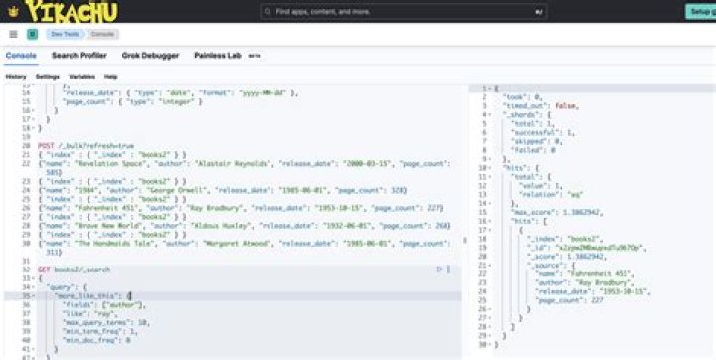Click the max_query_terms: 10 line
716x360 pixels.
point(105,322)
